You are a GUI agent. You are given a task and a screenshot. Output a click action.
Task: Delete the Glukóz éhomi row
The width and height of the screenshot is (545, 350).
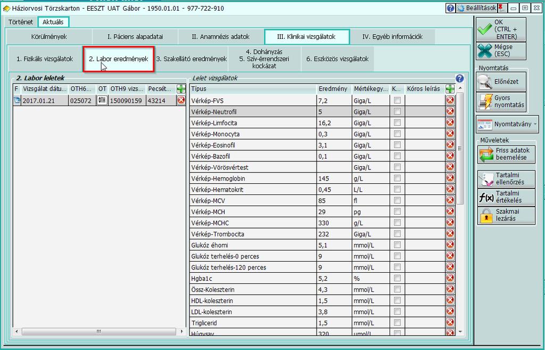point(450,245)
